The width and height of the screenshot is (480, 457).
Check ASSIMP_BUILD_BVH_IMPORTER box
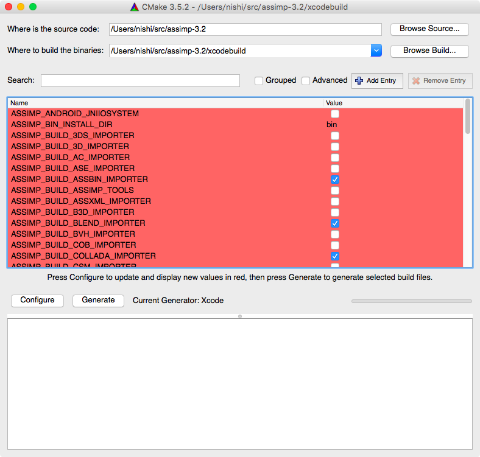[x=335, y=234]
